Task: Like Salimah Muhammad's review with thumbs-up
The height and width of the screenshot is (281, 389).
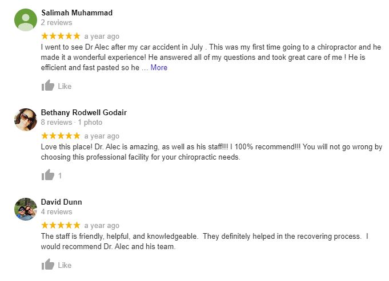Action: pyautogui.click(x=47, y=85)
